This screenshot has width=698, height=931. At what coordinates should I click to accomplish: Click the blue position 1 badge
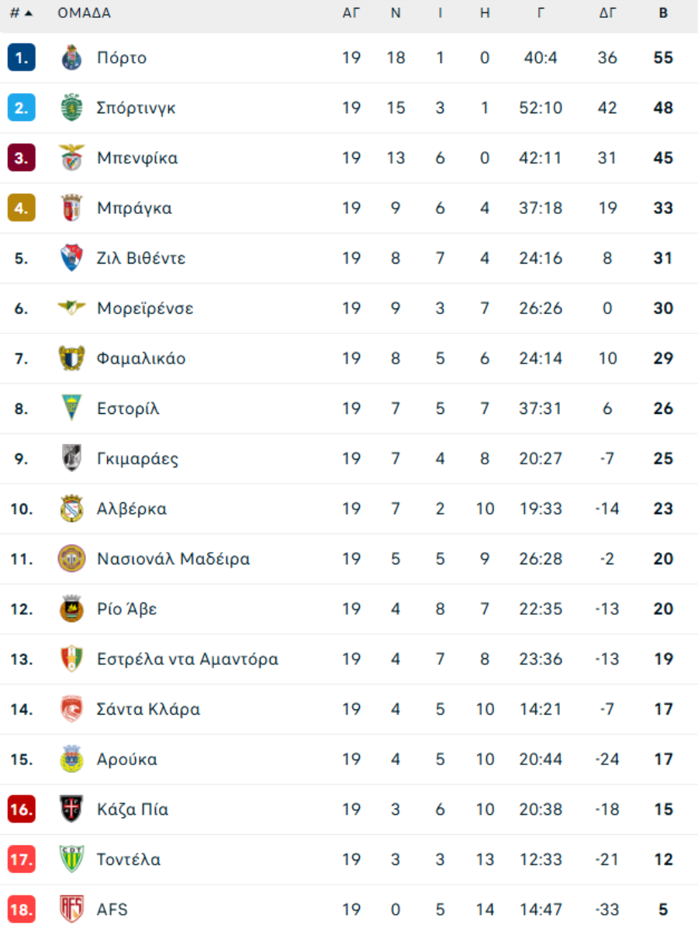(x=22, y=58)
